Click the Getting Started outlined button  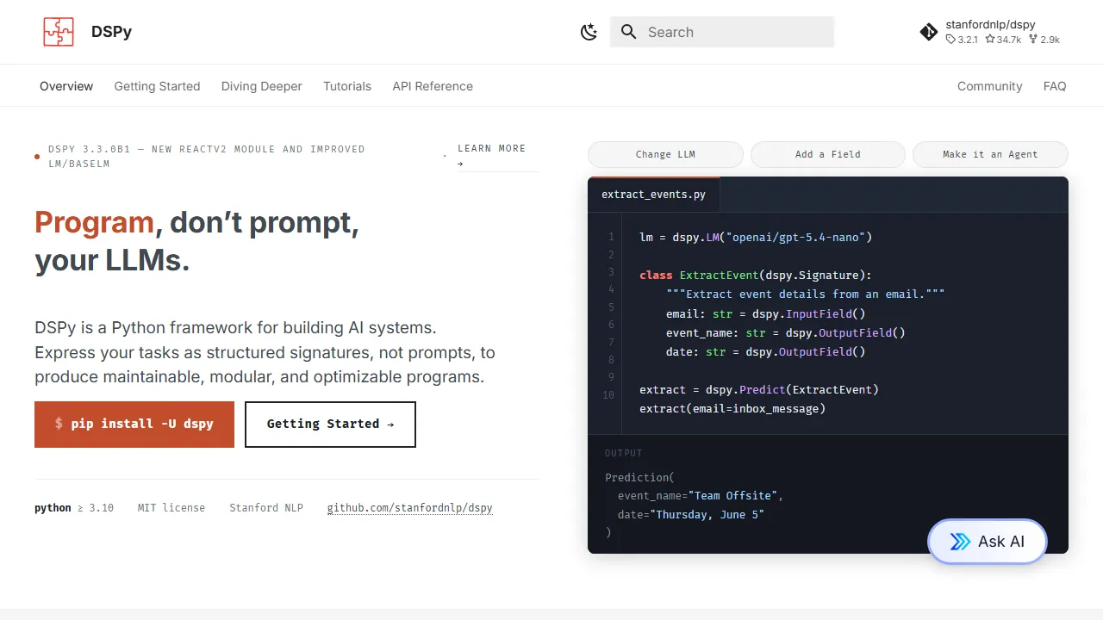pos(330,425)
